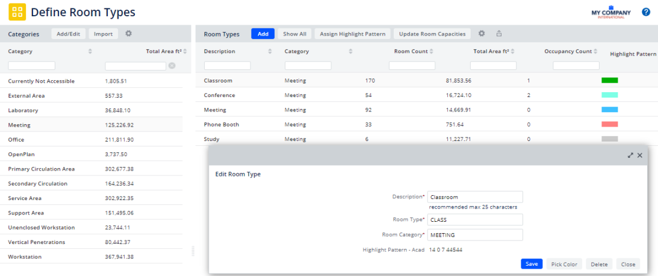Click the green Classroom highlight swatch
The width and height of the screenshot is (658, 276).
click(x=609, y=80)
